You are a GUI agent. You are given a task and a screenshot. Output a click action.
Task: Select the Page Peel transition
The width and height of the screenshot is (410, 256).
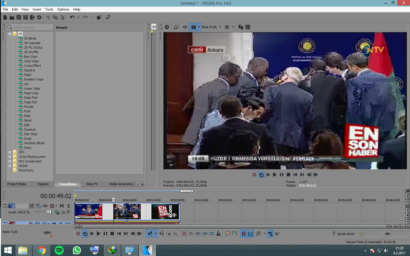[30, 98]
